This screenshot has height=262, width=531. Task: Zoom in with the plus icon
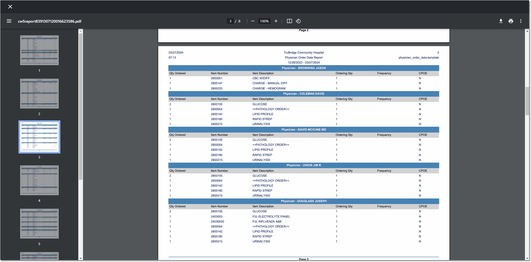[276, 21]
